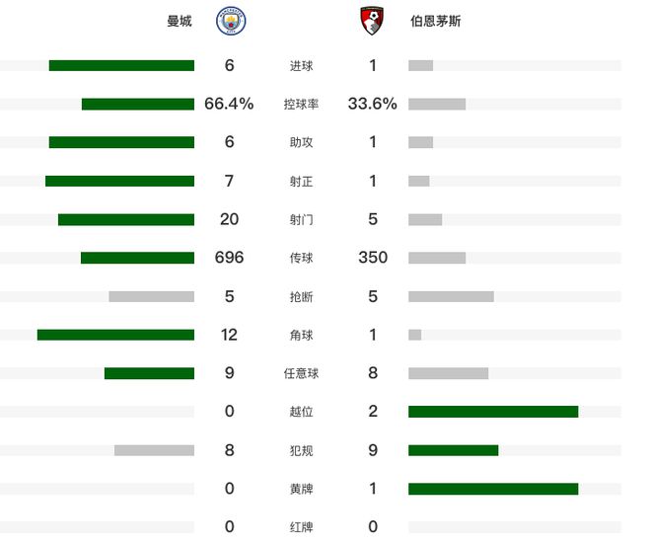Click the 红牌 stat label
This screenshot has width=651, height=545.
click(x=301, y=527)
